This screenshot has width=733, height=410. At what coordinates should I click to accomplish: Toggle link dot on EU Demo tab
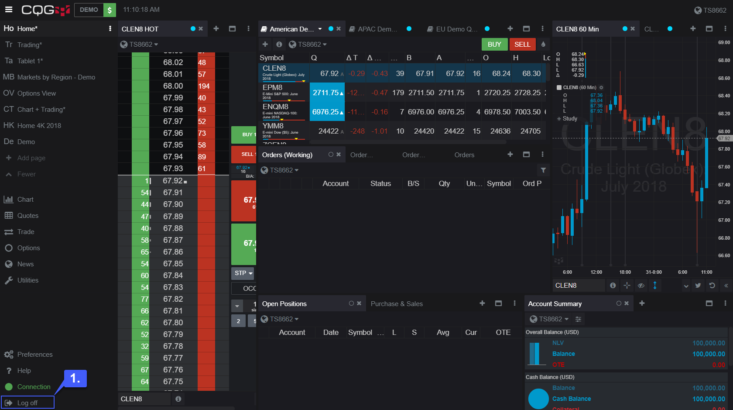(487, 29)
